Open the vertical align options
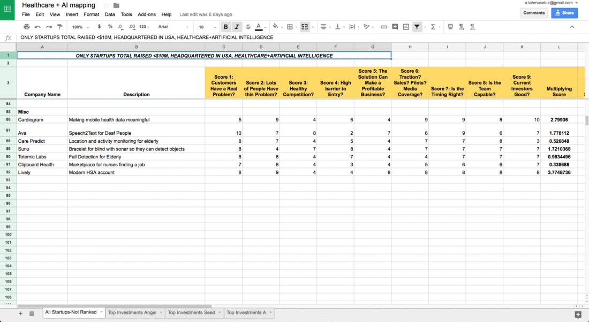Viewport: 589px width, 322px height. click(x=337, y=27)
